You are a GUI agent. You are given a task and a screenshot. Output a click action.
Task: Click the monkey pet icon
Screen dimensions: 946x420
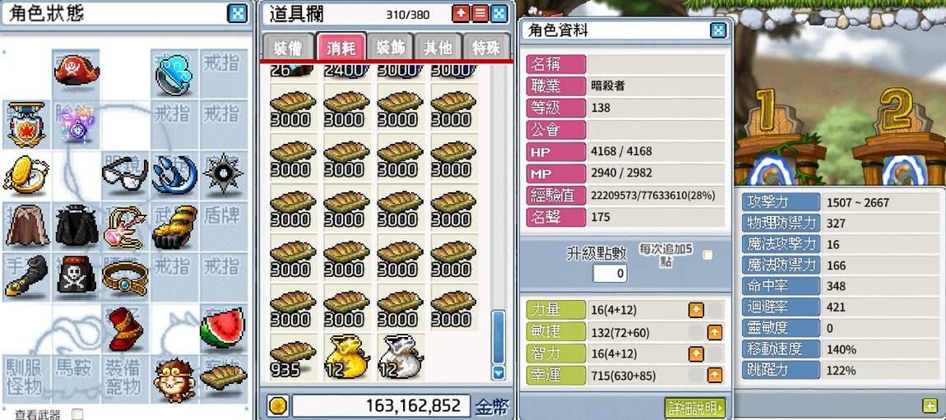(174, 380)
